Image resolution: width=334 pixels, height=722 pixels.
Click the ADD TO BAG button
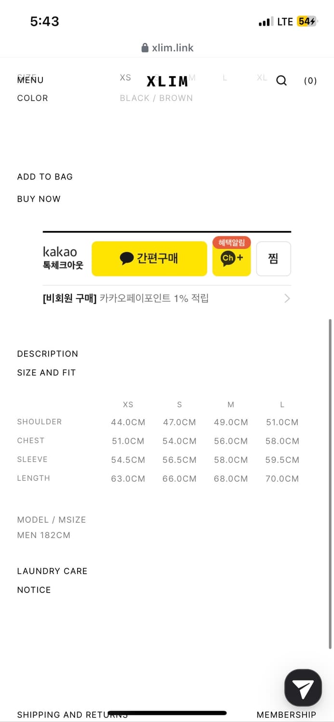(45, 177)
